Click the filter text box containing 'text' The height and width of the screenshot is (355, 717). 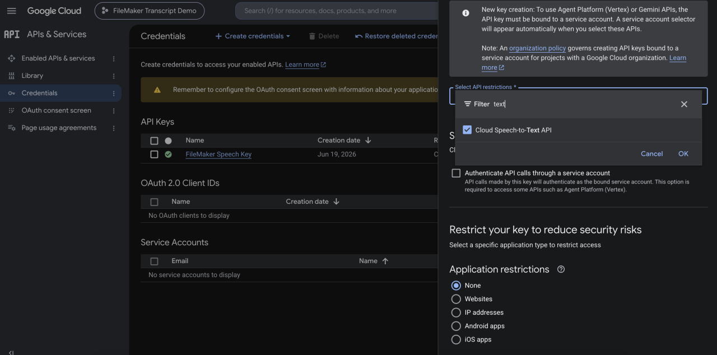(583, 104)
